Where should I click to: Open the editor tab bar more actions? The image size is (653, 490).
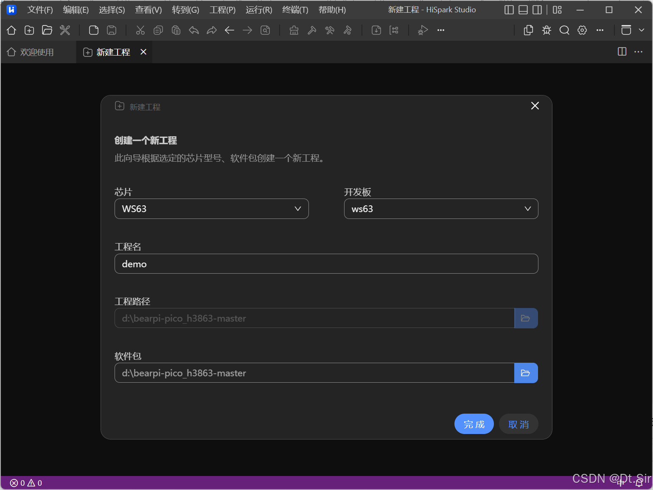[638, 52]
